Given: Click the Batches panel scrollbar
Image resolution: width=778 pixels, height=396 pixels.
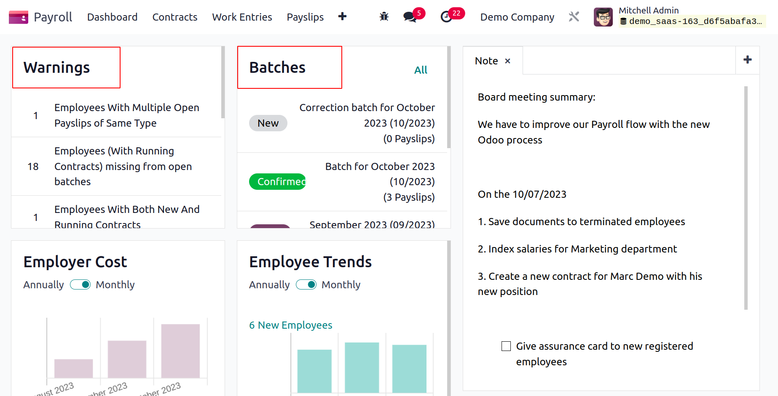Looking at the screenshot, I should click(x=449, y=97).
